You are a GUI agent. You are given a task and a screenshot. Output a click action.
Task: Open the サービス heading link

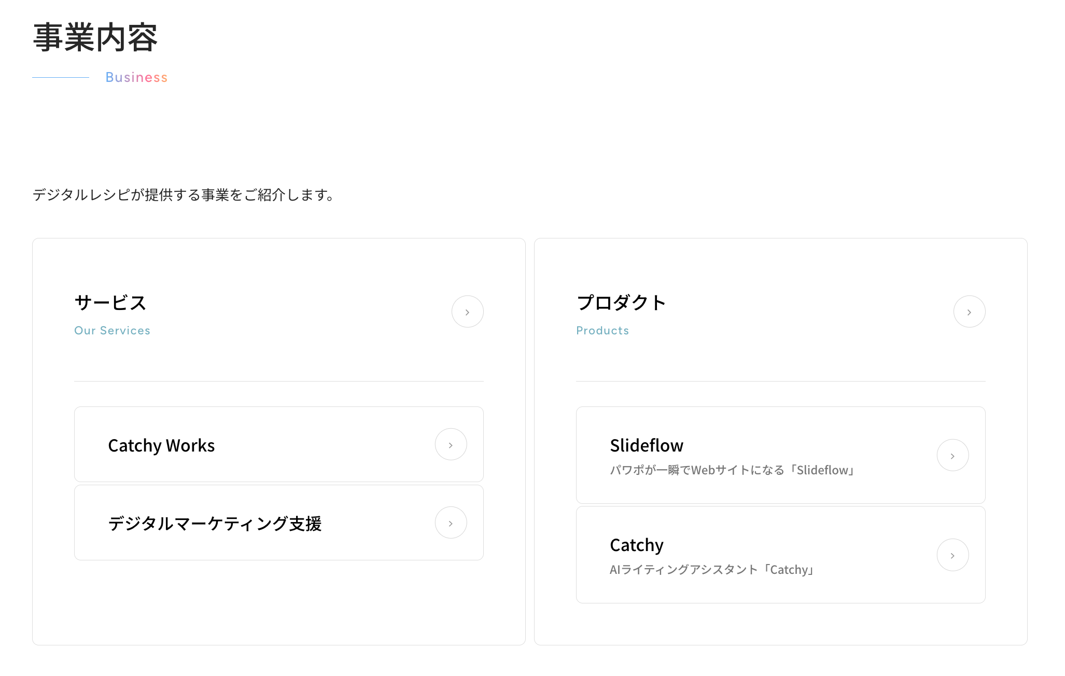tap(110, 303)
